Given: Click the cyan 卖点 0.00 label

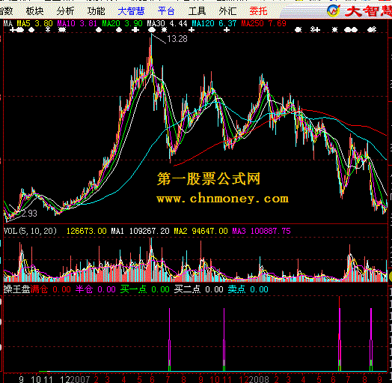Looking at the screenshot, I should click(x=248, y=289).
